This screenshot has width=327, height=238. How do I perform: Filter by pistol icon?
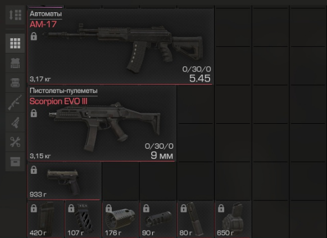pos(15,122)
